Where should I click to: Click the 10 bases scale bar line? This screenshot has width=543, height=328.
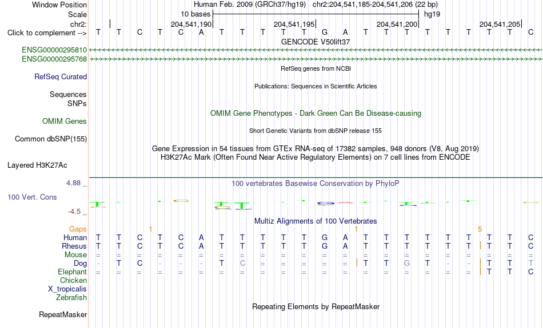[x=316, y=14]
